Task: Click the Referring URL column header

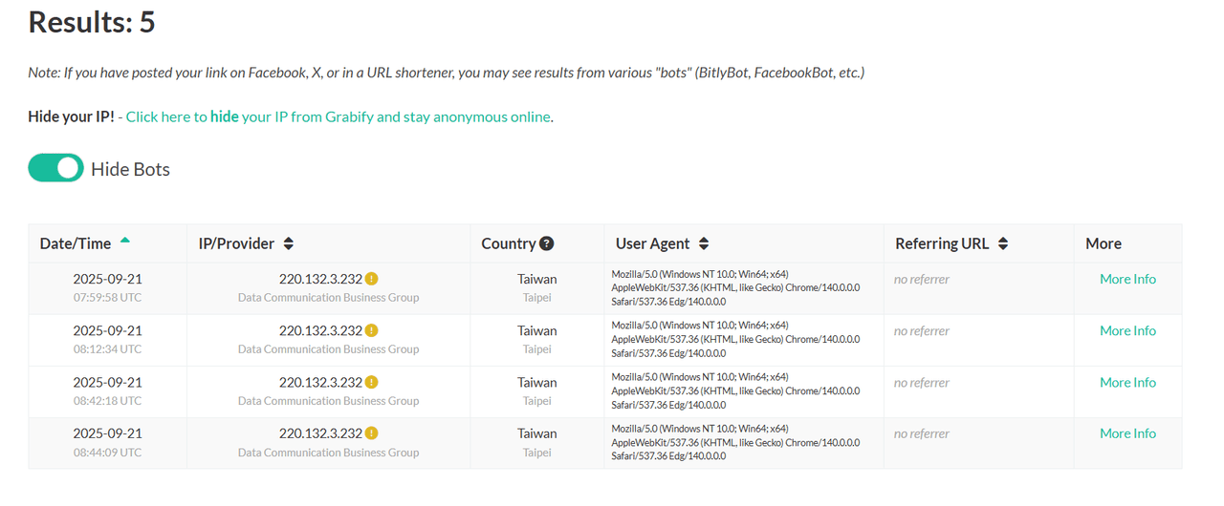Action: [x=978, y=243]
